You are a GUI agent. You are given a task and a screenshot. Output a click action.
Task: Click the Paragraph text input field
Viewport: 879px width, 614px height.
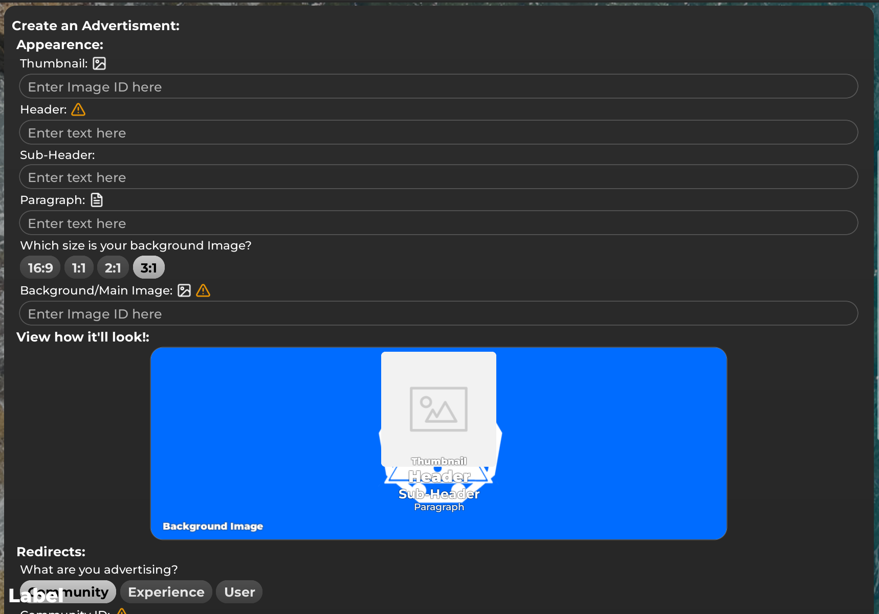[438, 223]
